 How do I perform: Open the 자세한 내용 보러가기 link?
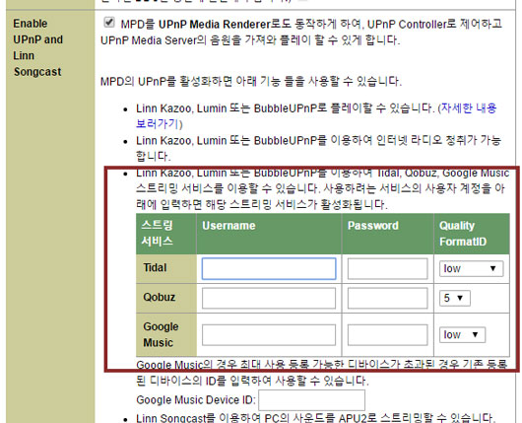coord(468,108)
